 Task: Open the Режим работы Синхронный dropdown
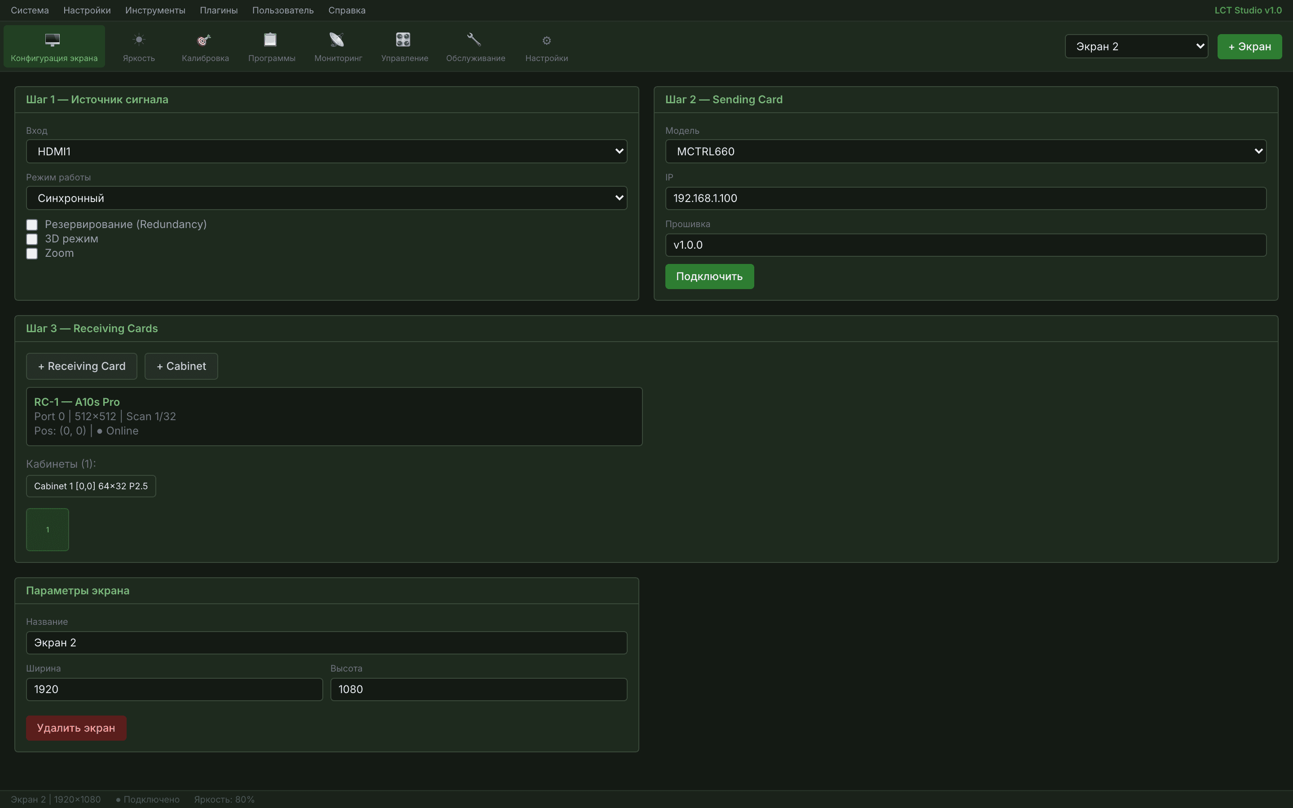pos(326,198)
